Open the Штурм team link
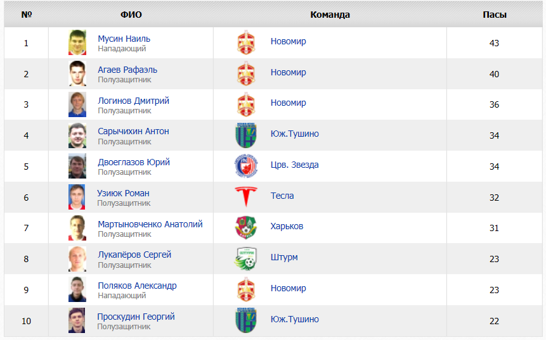 tap(284, 257)
